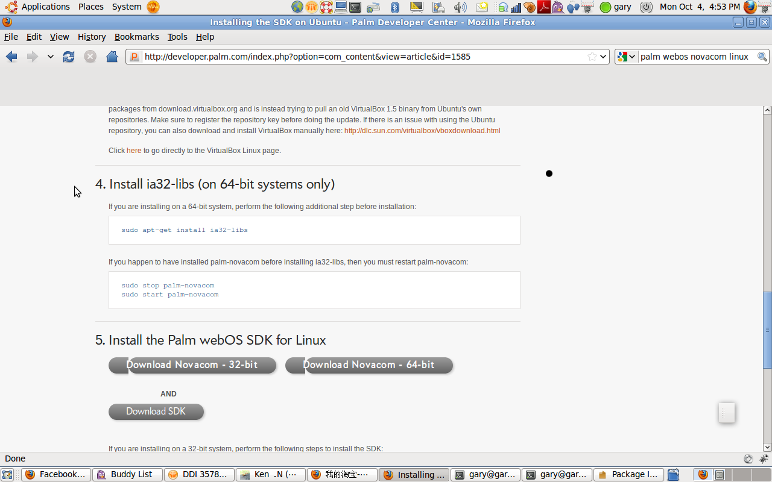Viewport: 772px width, 482px height.
Task: Run the search with the magnifier icon
Action: [x=762, y=57]
